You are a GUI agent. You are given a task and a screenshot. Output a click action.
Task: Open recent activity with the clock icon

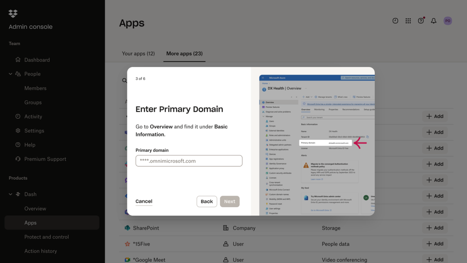[x=395, y=21]
